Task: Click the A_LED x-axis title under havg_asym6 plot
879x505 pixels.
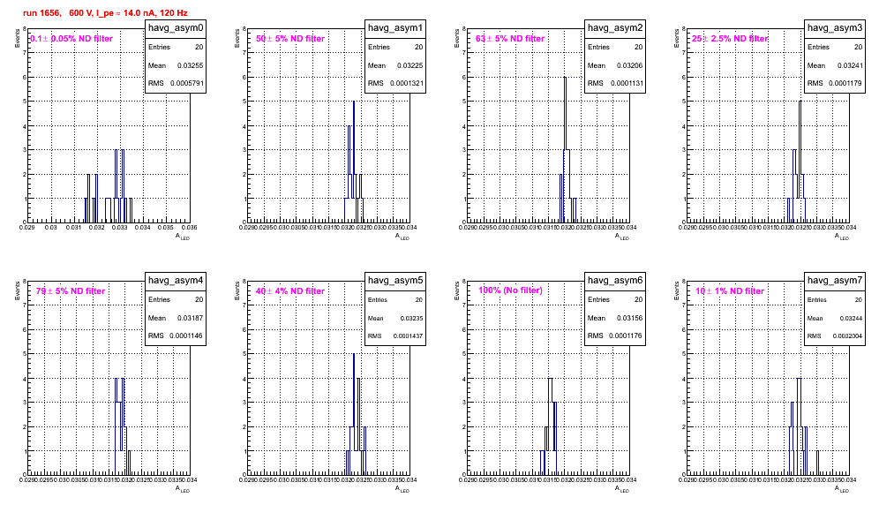Action: coord(622,489)
